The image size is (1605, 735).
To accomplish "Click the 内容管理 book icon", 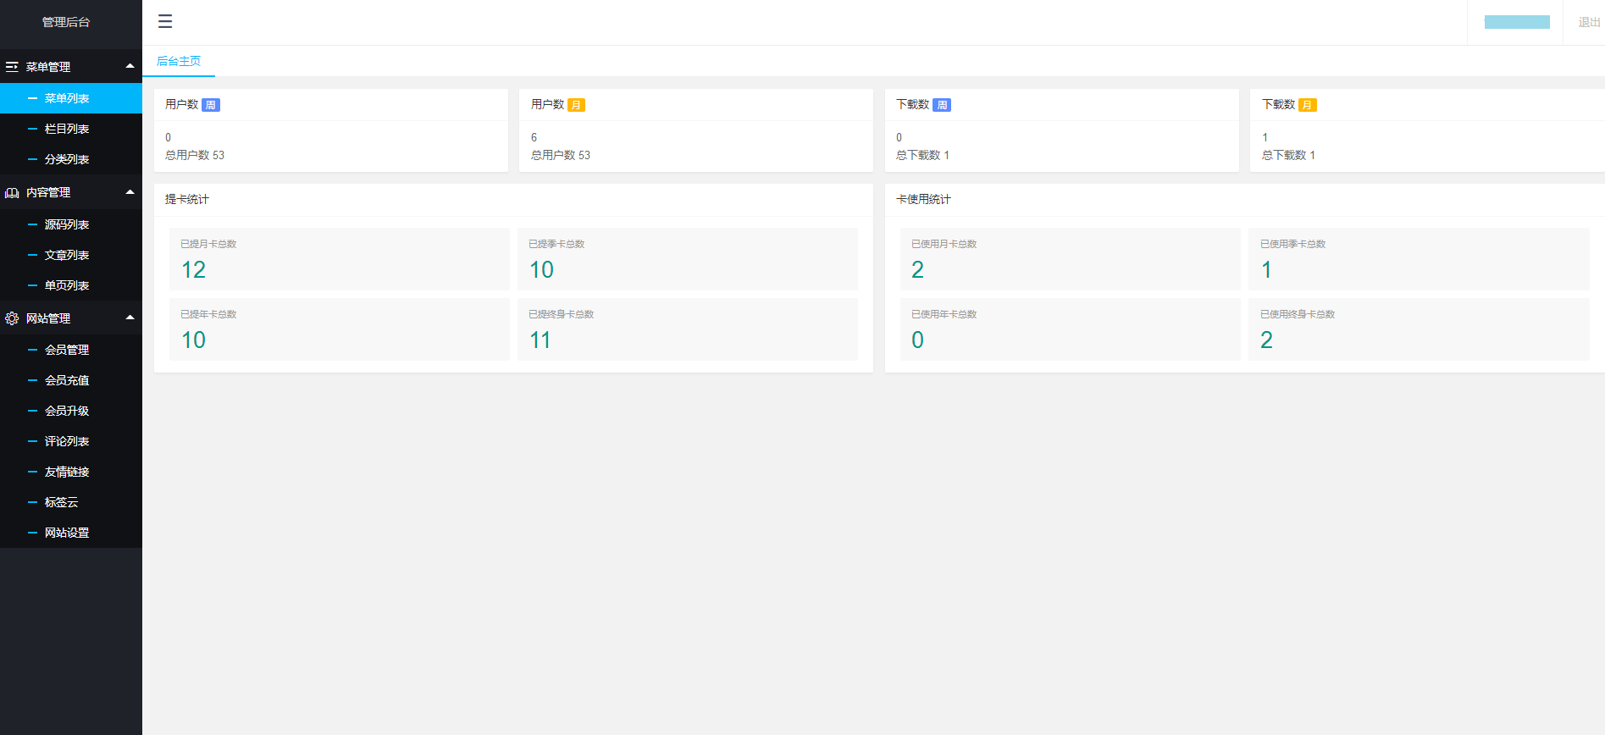I will [12, 193].
